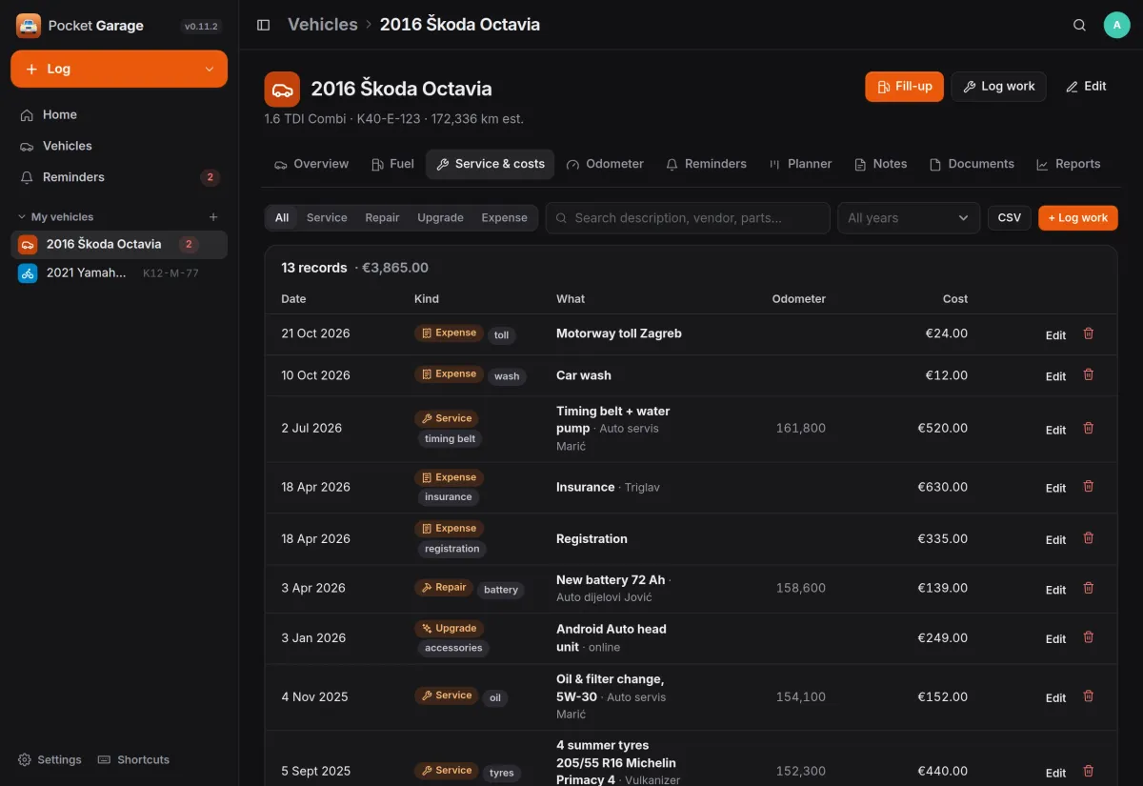
Task: Open Reminders in the sidebar
Action: pos(119,177)
